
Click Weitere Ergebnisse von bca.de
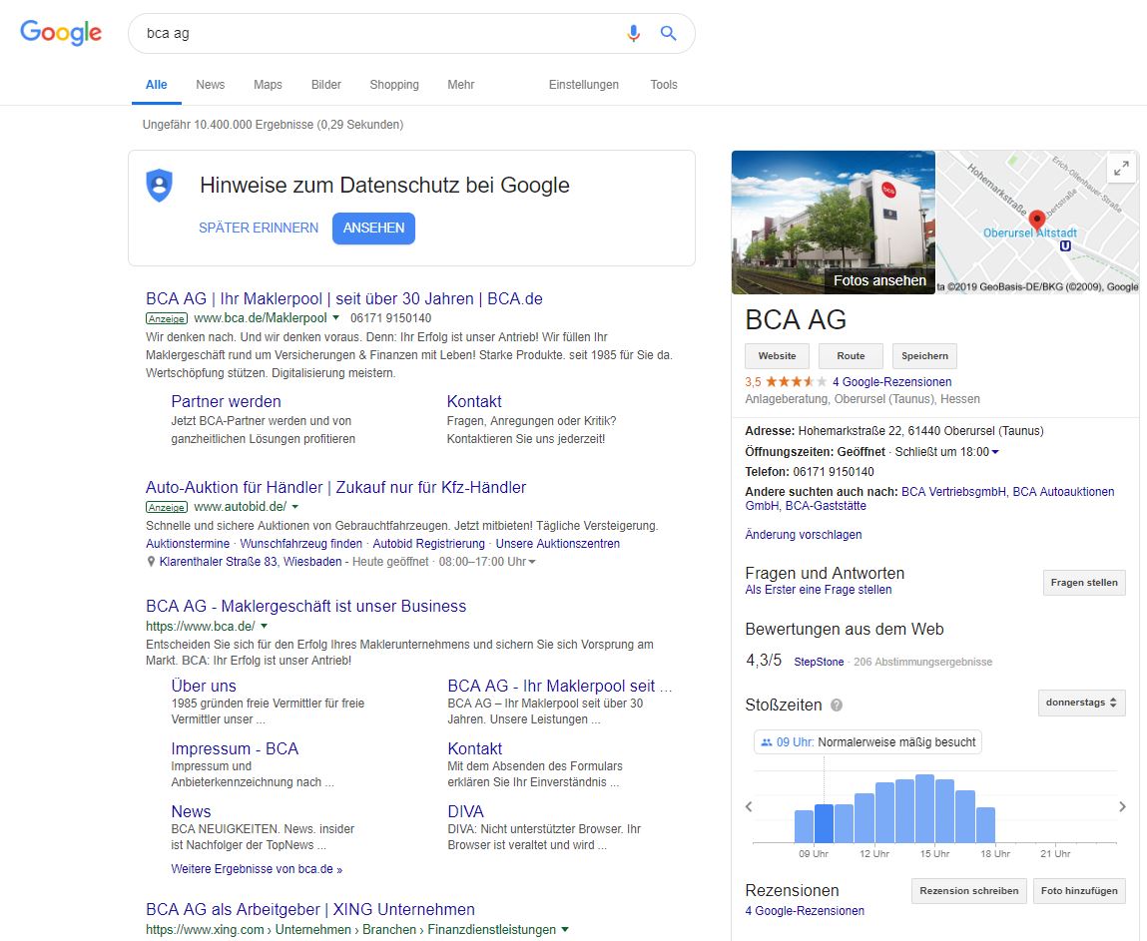pyautogui.click(x=257, y=869)
